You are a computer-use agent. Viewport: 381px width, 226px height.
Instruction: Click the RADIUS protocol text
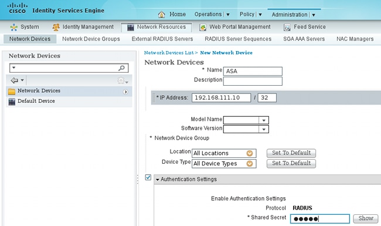302,208
